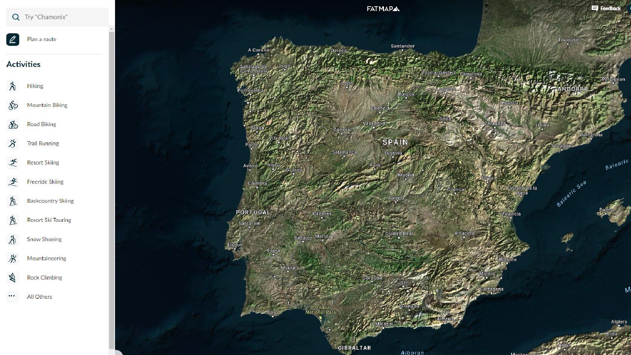This screenshot has width=631, height=355.
Task: Click the Madrid city label on map
Action: tap(406, 175)
